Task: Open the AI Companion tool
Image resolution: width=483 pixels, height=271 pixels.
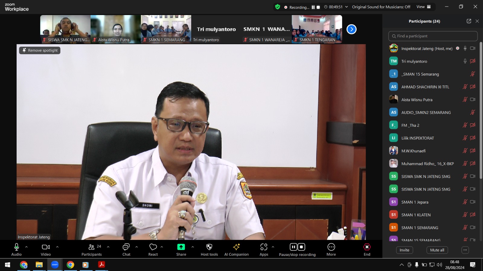Action: 236,250
